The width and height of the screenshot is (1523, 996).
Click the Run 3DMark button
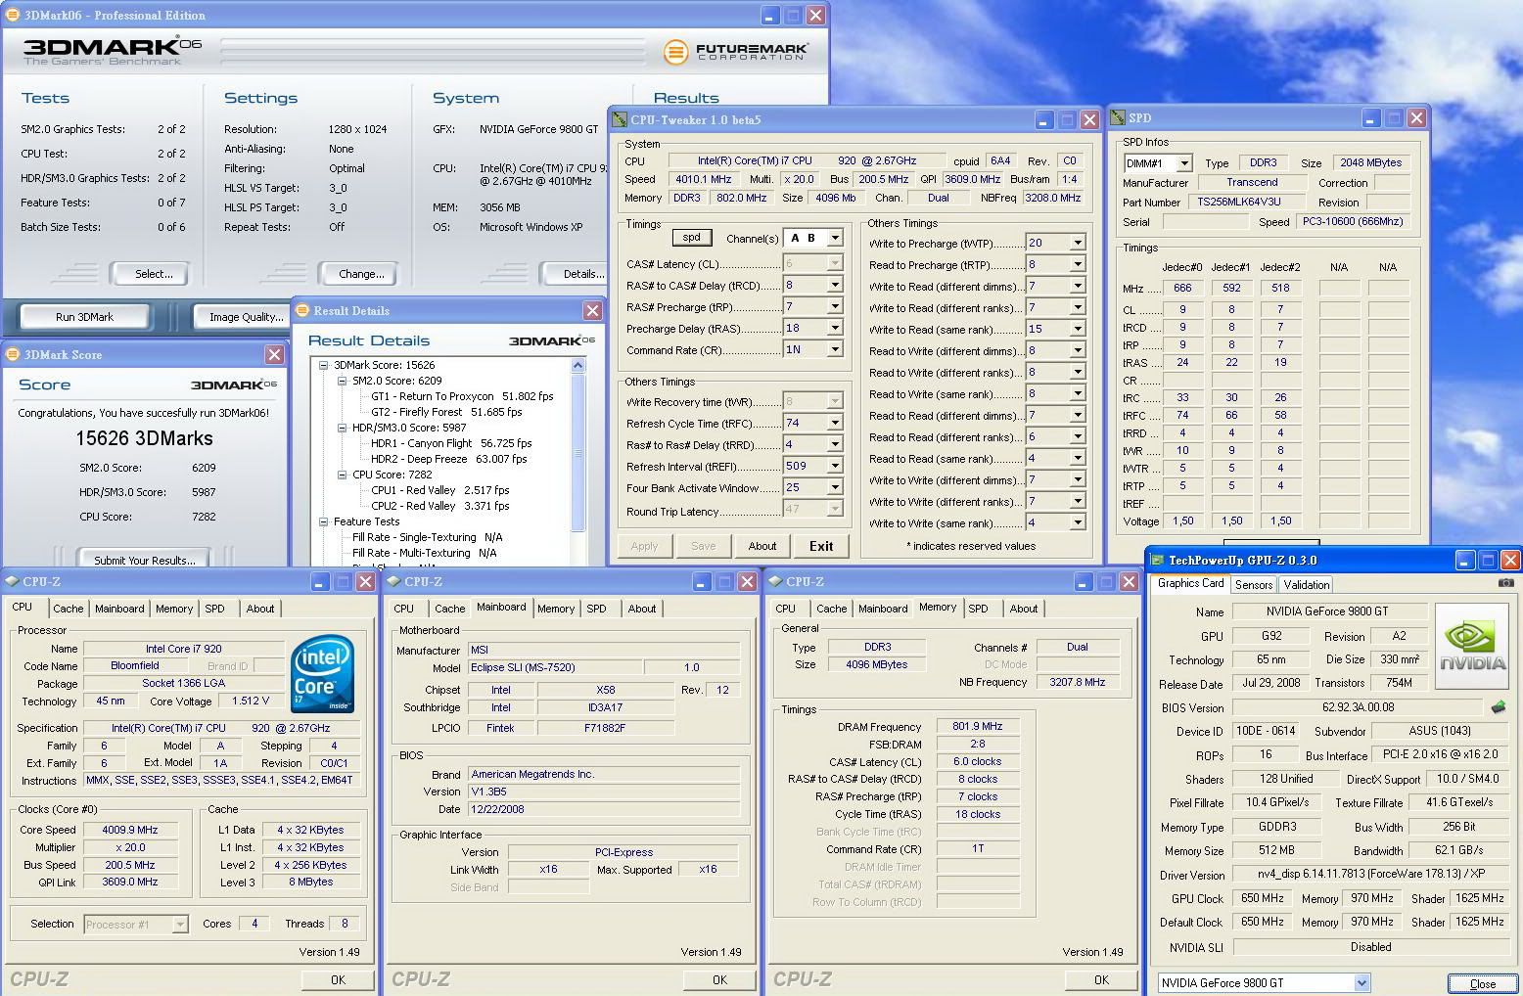84,317
